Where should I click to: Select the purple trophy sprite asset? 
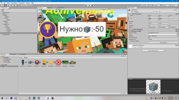click(37, 62)
